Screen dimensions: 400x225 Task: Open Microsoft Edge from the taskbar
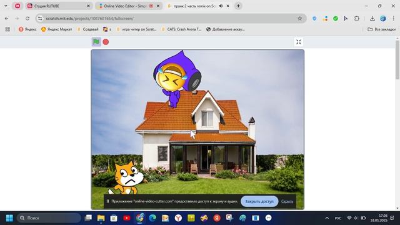(152, 218)
